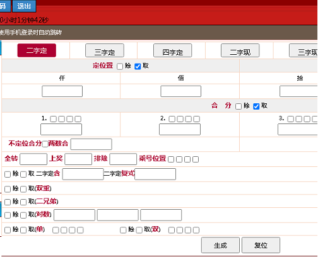318x257 pixels.
Task: Click the input under 合分 group 2
Action: coord(180,129)
